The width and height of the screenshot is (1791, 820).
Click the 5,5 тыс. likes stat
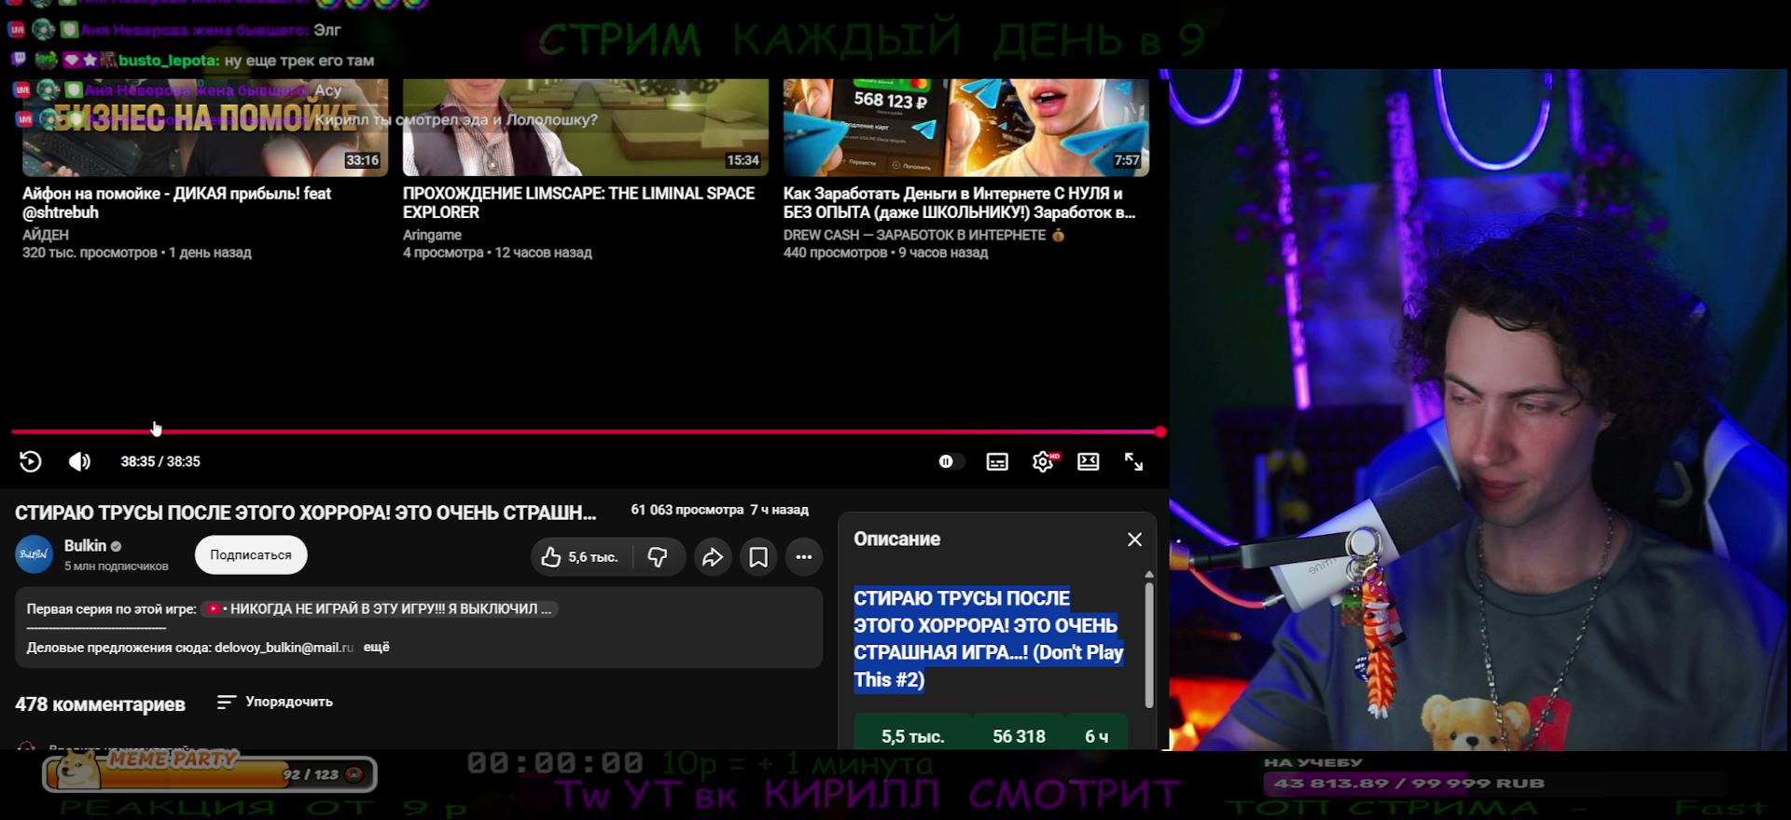click(x=912, y=736)
